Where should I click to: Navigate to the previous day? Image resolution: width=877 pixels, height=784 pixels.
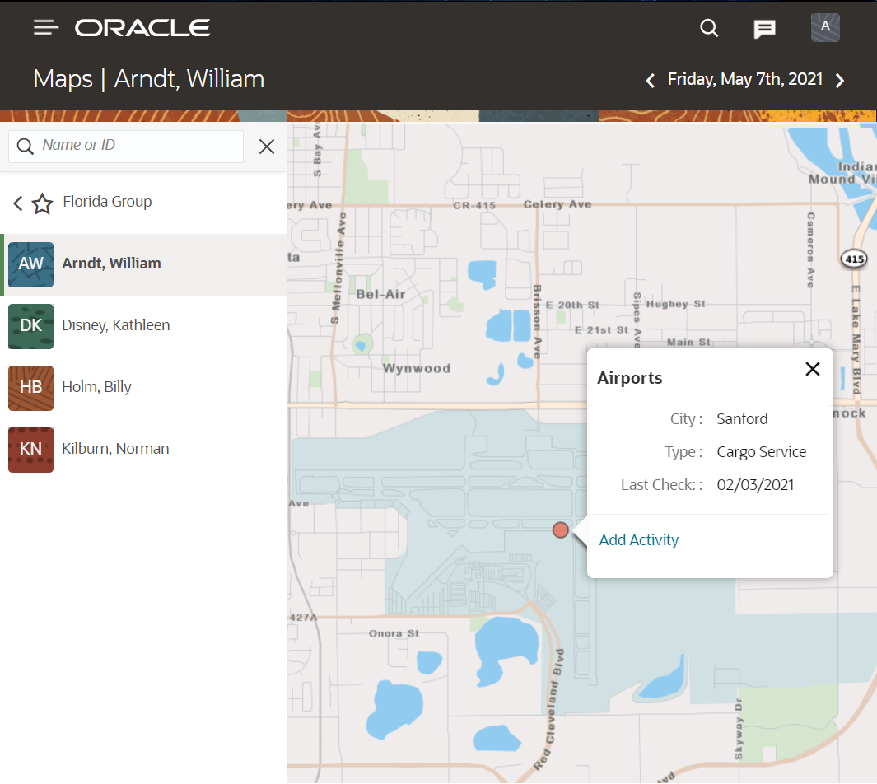[650, 80]
